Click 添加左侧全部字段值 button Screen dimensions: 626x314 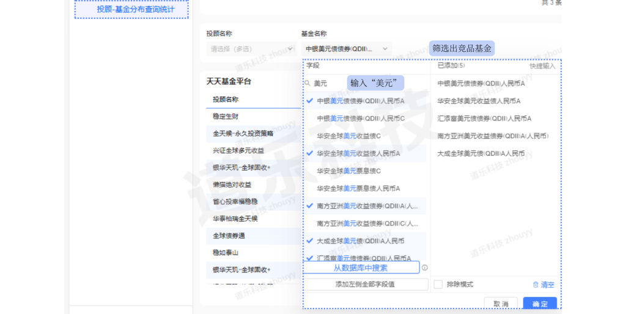365,284
